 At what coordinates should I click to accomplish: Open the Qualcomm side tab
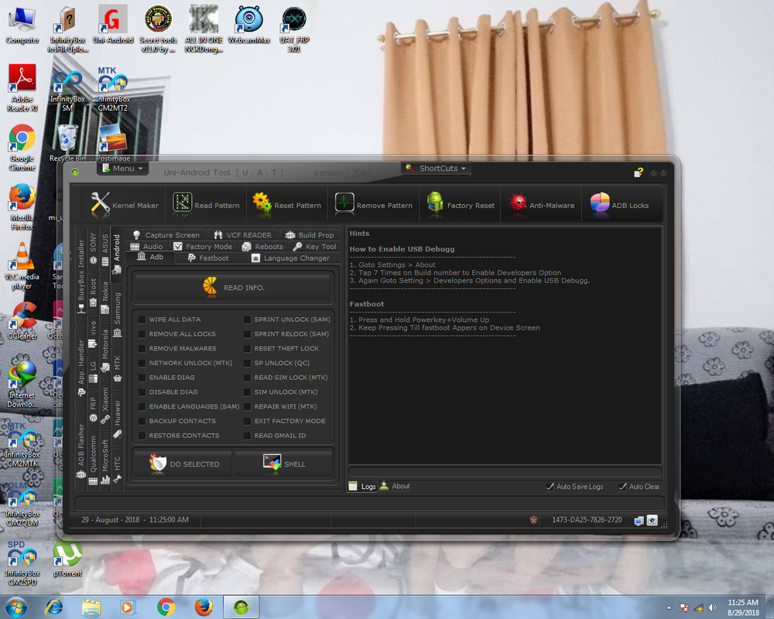[93, 460]
